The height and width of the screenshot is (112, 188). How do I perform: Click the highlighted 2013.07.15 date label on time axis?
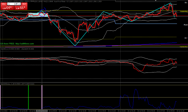[42, 111]
